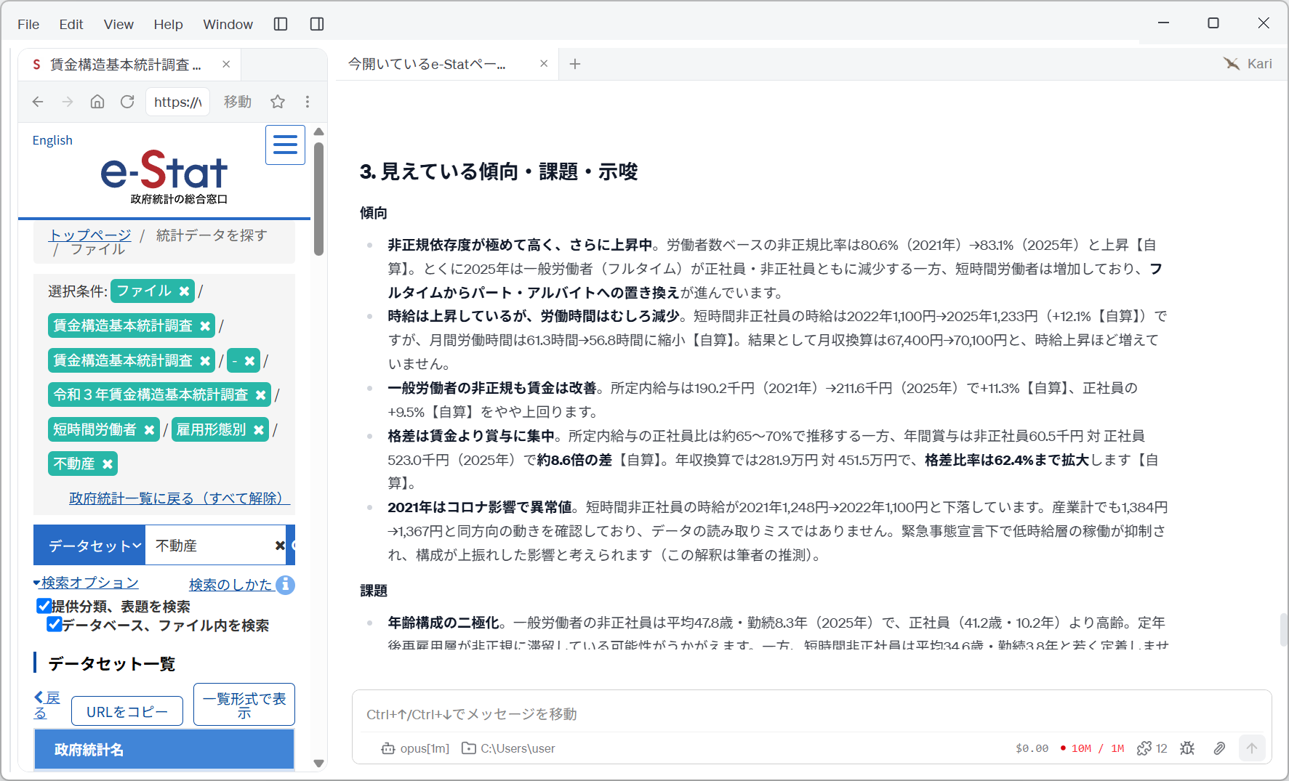The height and width of the screenshot is (781, 1289).
Task: Switch to the 賃金構造基本統計調査 browser tab
Action: [x=129, y=65]
